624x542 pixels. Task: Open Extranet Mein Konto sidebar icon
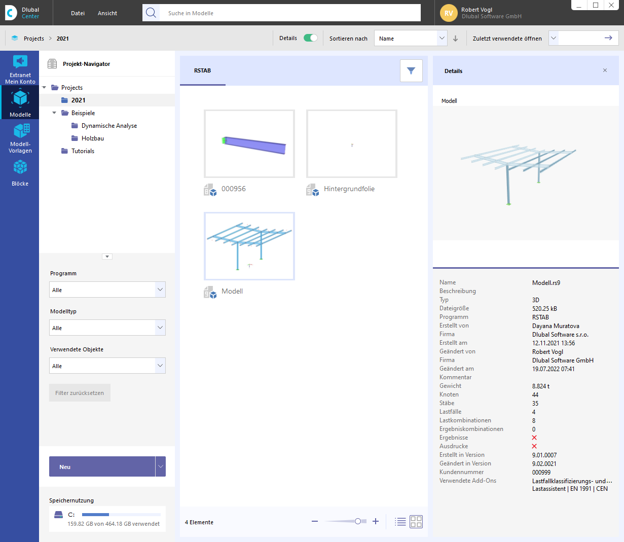point(20,69)
